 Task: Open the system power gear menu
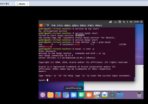(141, 22)
